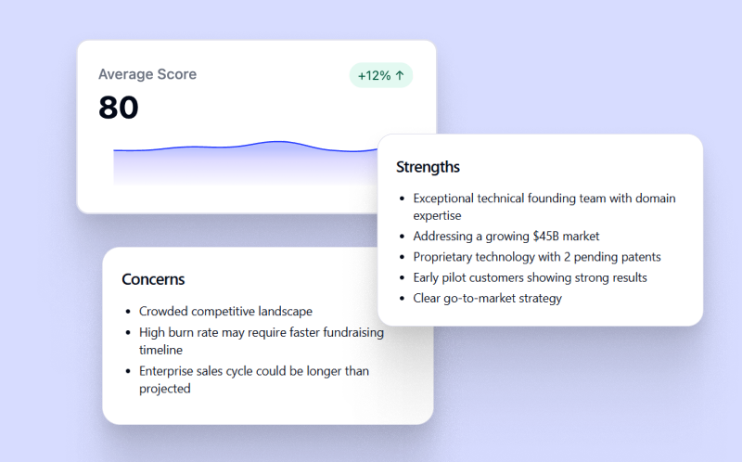Click the word 'projected' in Concerns card
The width and height of the screenshot is (742, 462).
165,389
